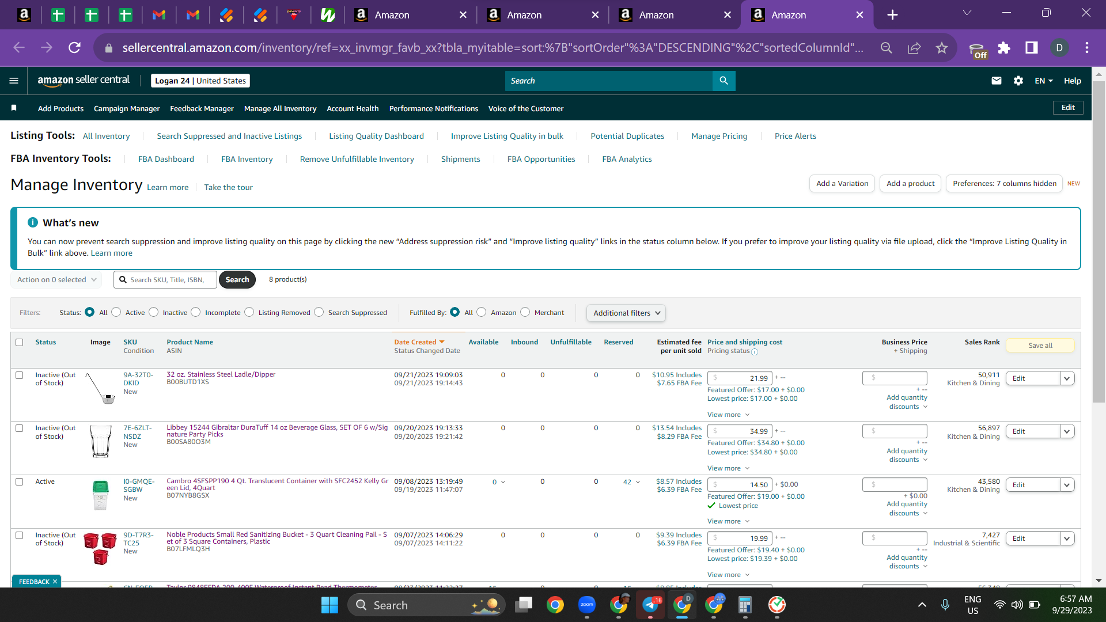Open the EN language dropdown
This screenshot has width=1106, height=622.
point(1044,81)
